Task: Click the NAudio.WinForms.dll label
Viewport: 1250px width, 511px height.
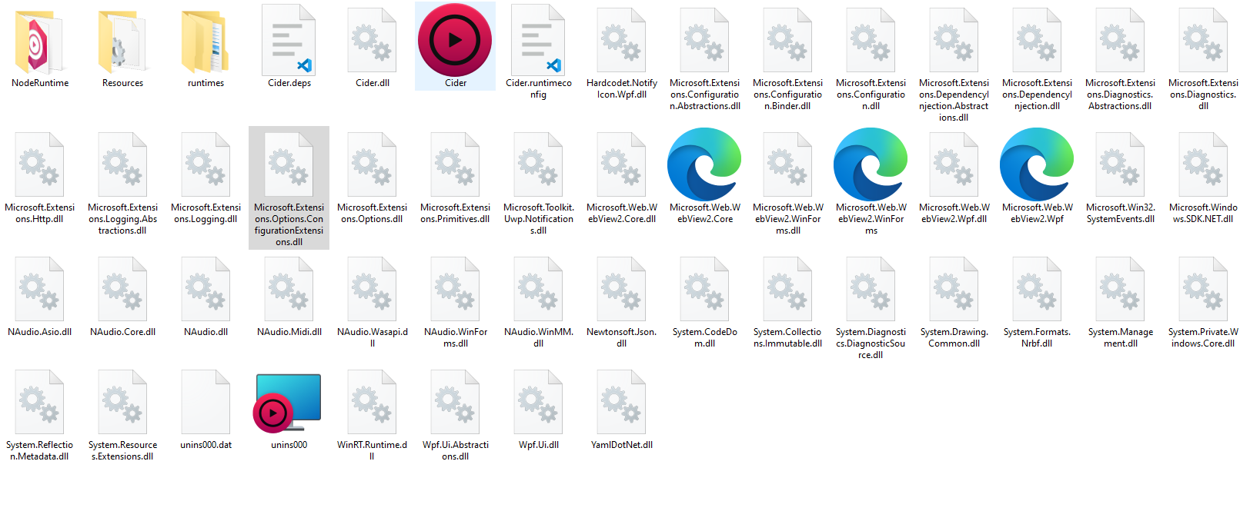Action: point(455,337)
